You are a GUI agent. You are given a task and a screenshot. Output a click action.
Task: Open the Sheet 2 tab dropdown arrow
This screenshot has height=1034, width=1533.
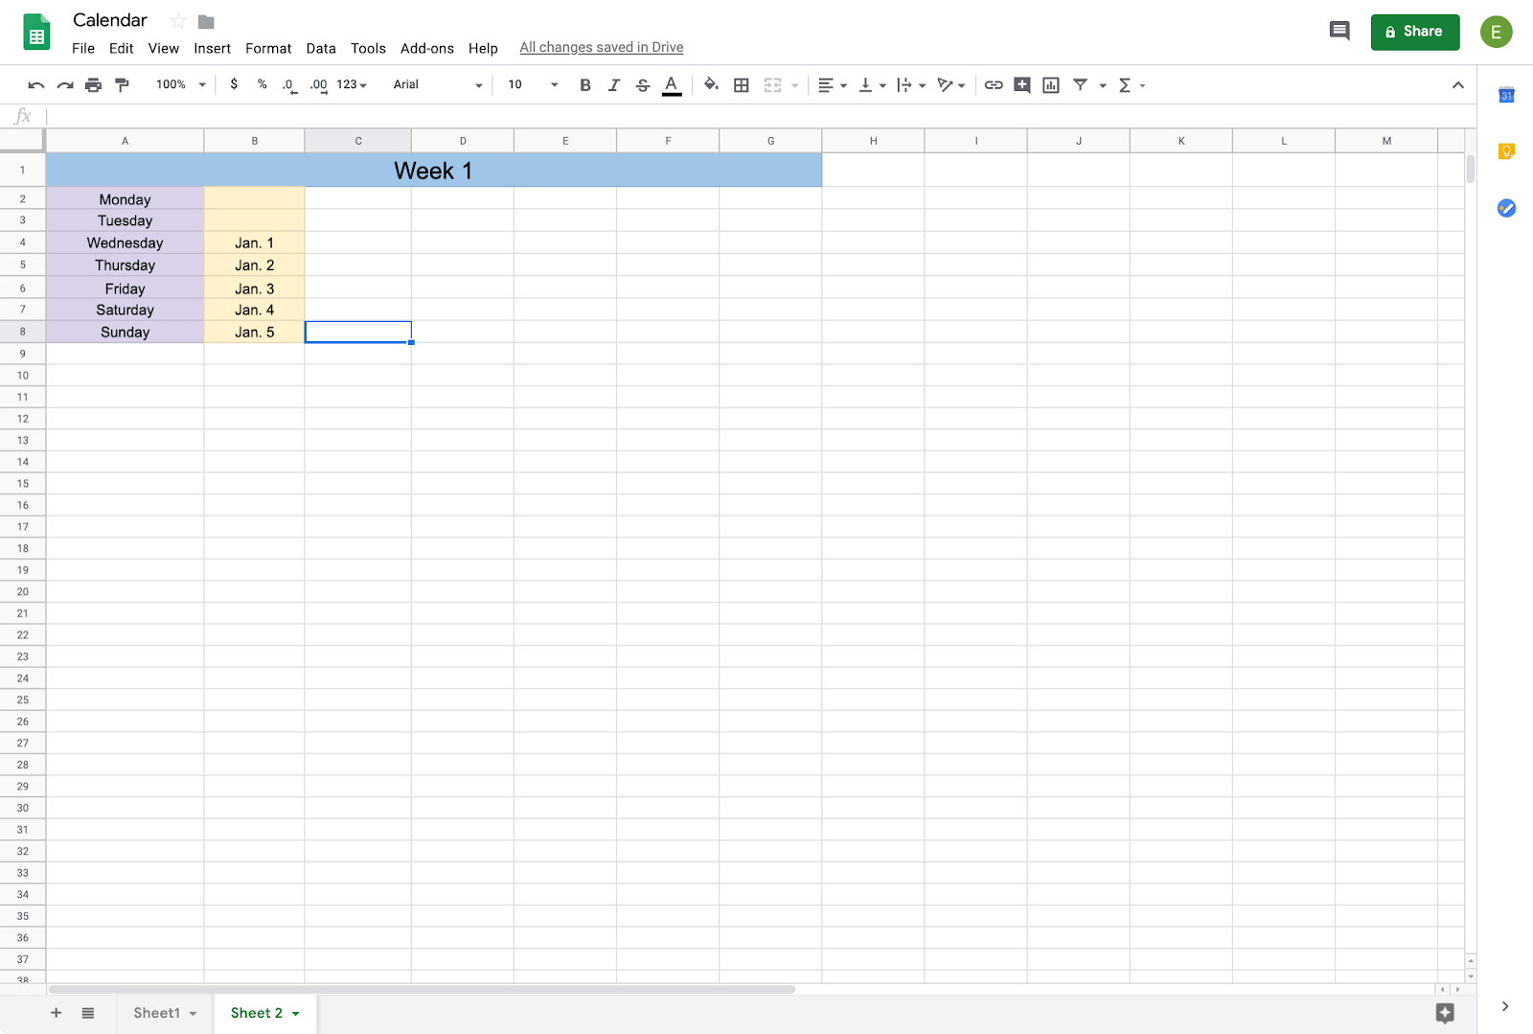(x=296, y=1014)
